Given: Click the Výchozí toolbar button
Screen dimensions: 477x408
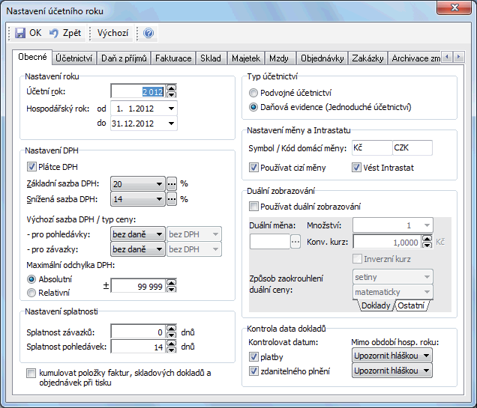Looking at the screenshot, I should (x=112, y=33).
